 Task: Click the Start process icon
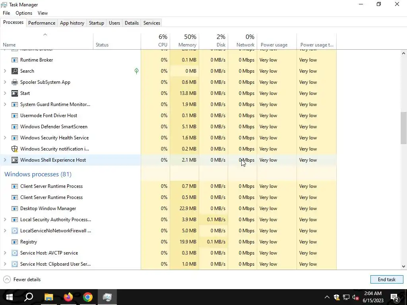coord(15,93)
